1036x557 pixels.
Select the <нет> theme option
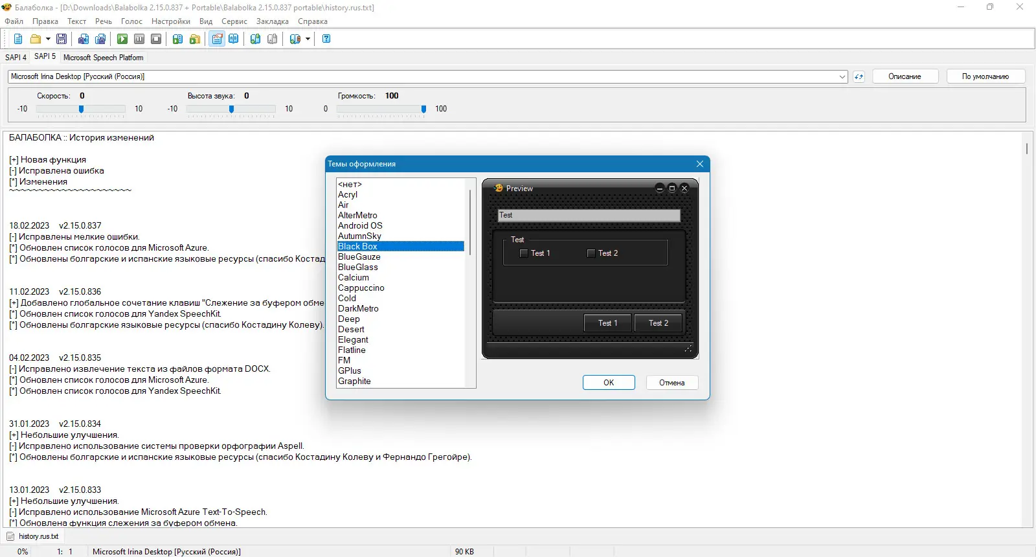click(x=401, y=185)
